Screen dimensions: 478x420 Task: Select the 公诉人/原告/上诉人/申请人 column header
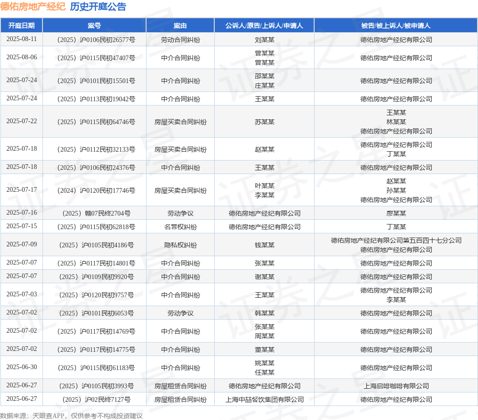click(x=264, y=26)
